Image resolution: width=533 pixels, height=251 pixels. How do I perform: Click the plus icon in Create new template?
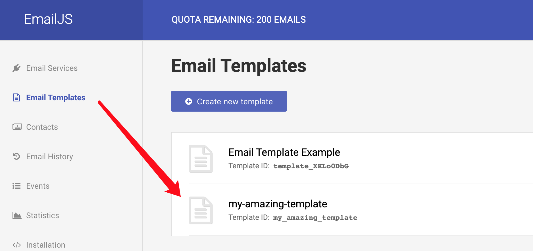click(189, 101)
